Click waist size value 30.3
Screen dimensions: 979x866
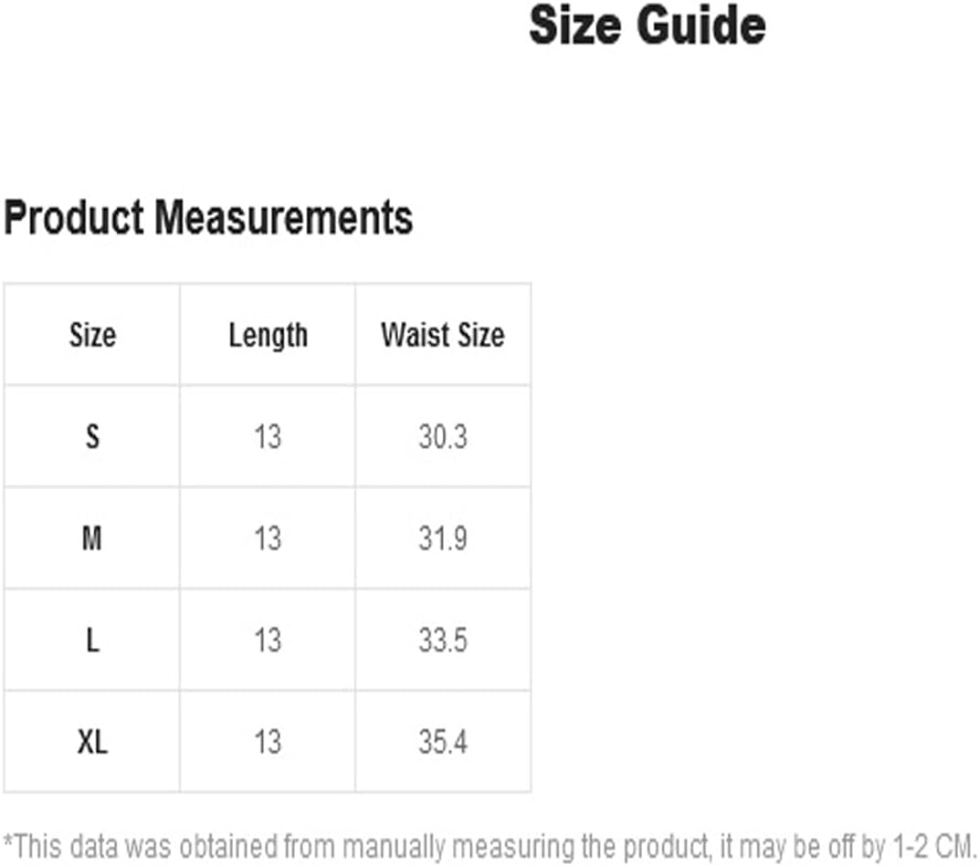pos(443,437)
